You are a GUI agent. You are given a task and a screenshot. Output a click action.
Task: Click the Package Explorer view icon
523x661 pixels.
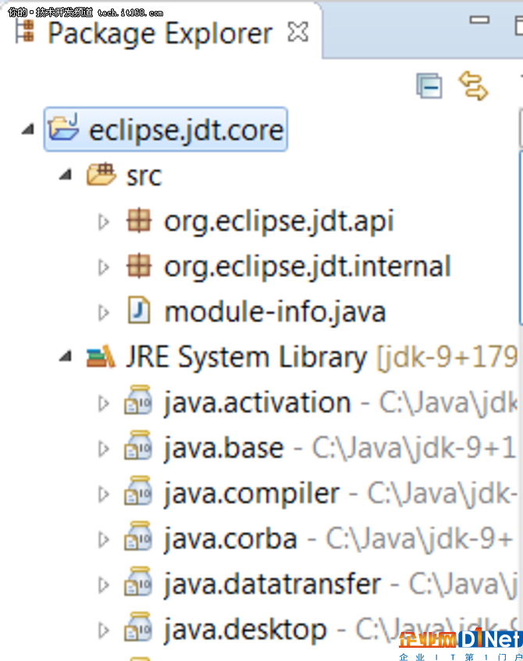point(25,32)
